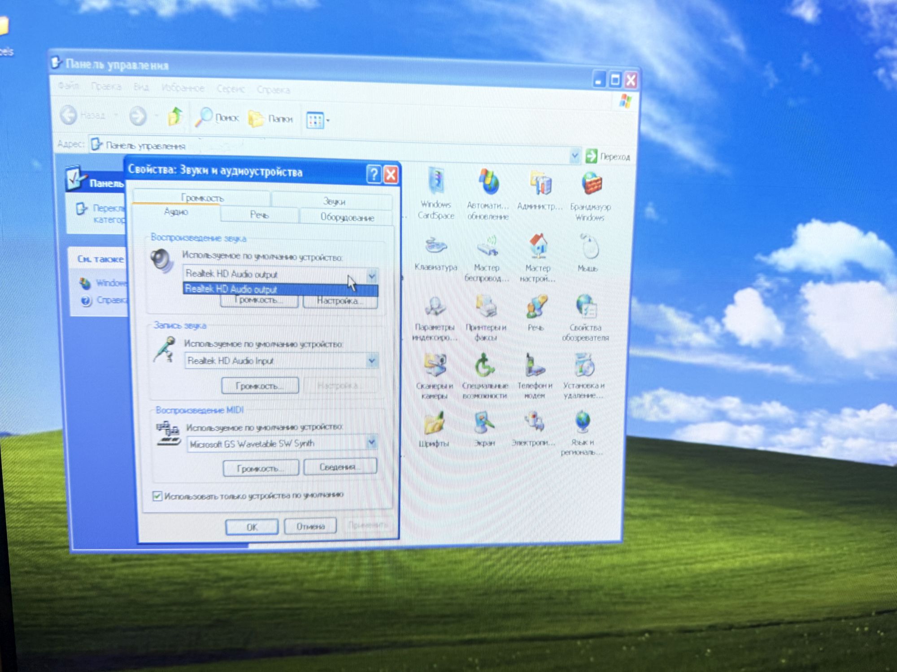Open the Шрифты fonts folder icon
The image size is (897, 672).
coord(434,423)
